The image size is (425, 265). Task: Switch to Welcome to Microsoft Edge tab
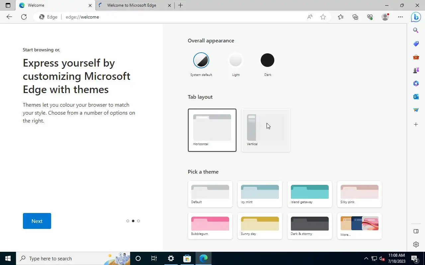tap(135, 5)
